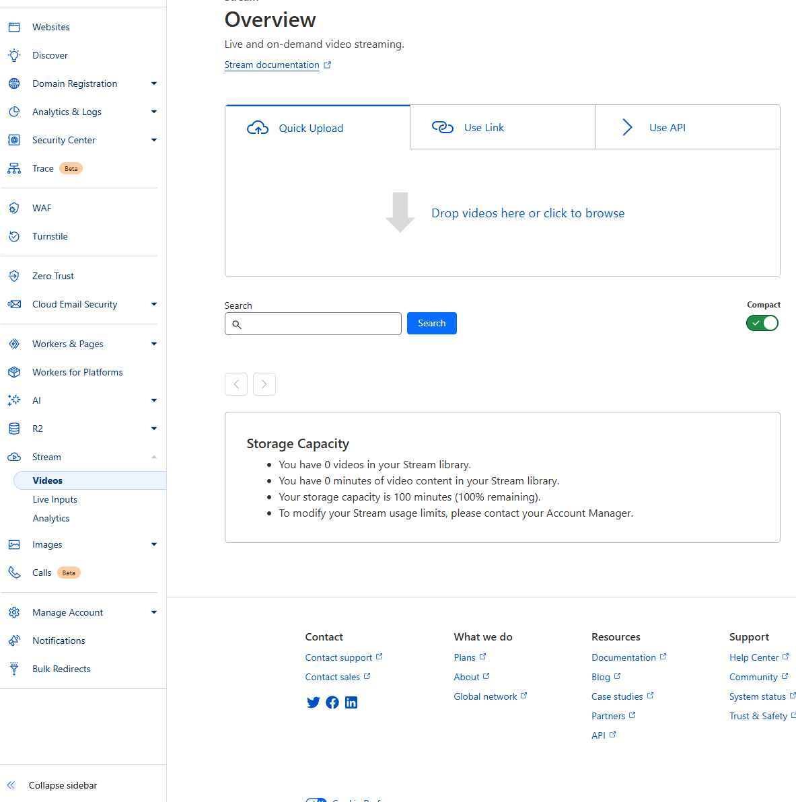Expand the Manage Account arrow
The width and height of the screenshot is (796, 802).
(x=154, y=612)
